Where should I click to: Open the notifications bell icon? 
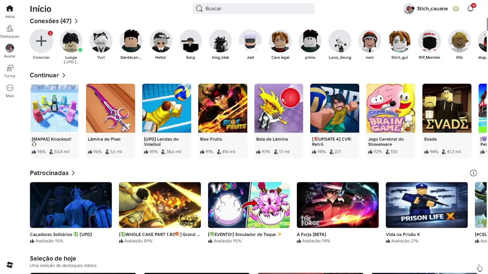tap(470, 8)
